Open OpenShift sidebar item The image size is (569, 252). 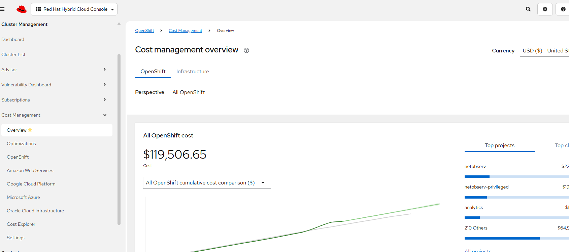click(x=18, y=157)
